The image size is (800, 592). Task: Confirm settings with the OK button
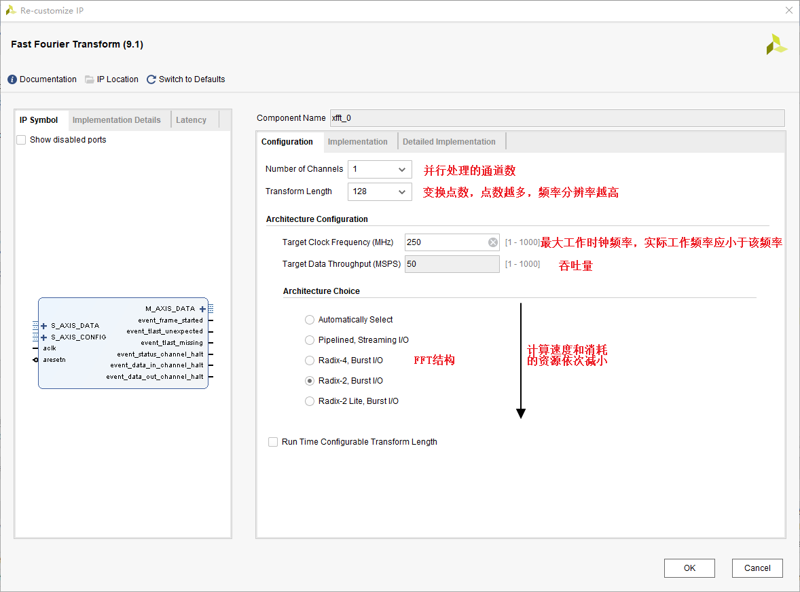689,568
